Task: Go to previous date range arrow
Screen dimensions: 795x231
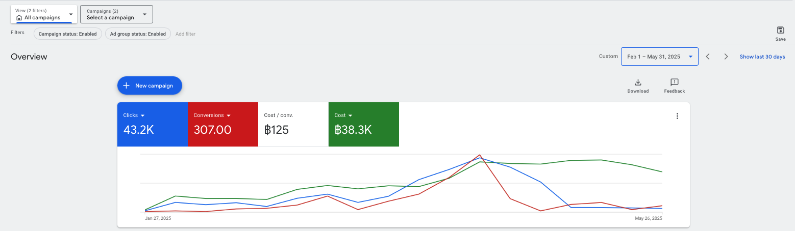Action: (708, 56)
